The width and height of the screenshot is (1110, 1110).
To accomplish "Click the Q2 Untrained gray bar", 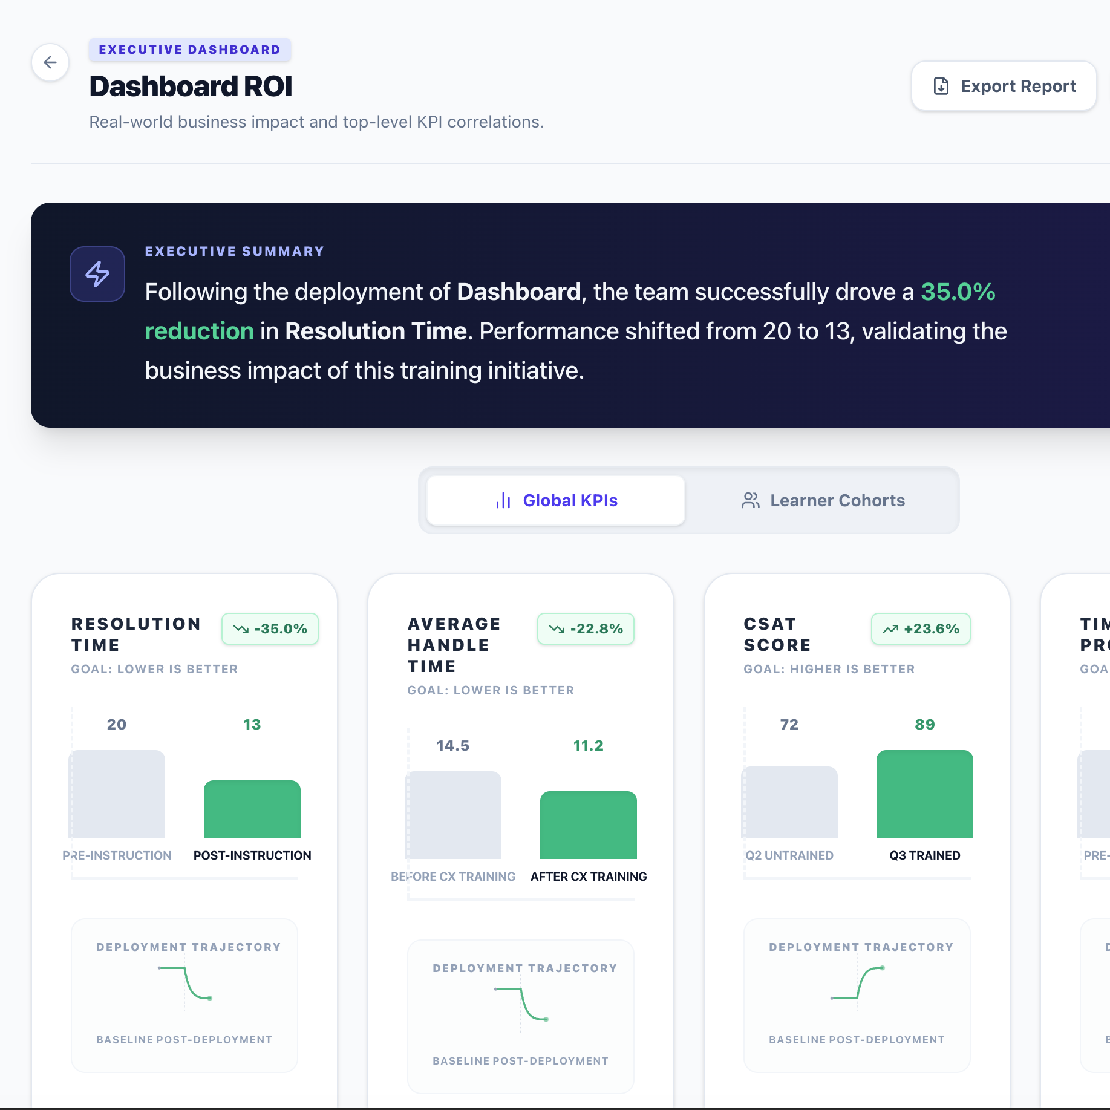I will pos(789,802).
